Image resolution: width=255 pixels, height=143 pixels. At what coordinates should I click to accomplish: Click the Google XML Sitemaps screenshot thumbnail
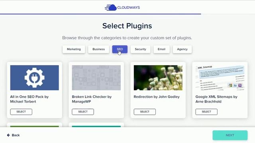point(220,78)
